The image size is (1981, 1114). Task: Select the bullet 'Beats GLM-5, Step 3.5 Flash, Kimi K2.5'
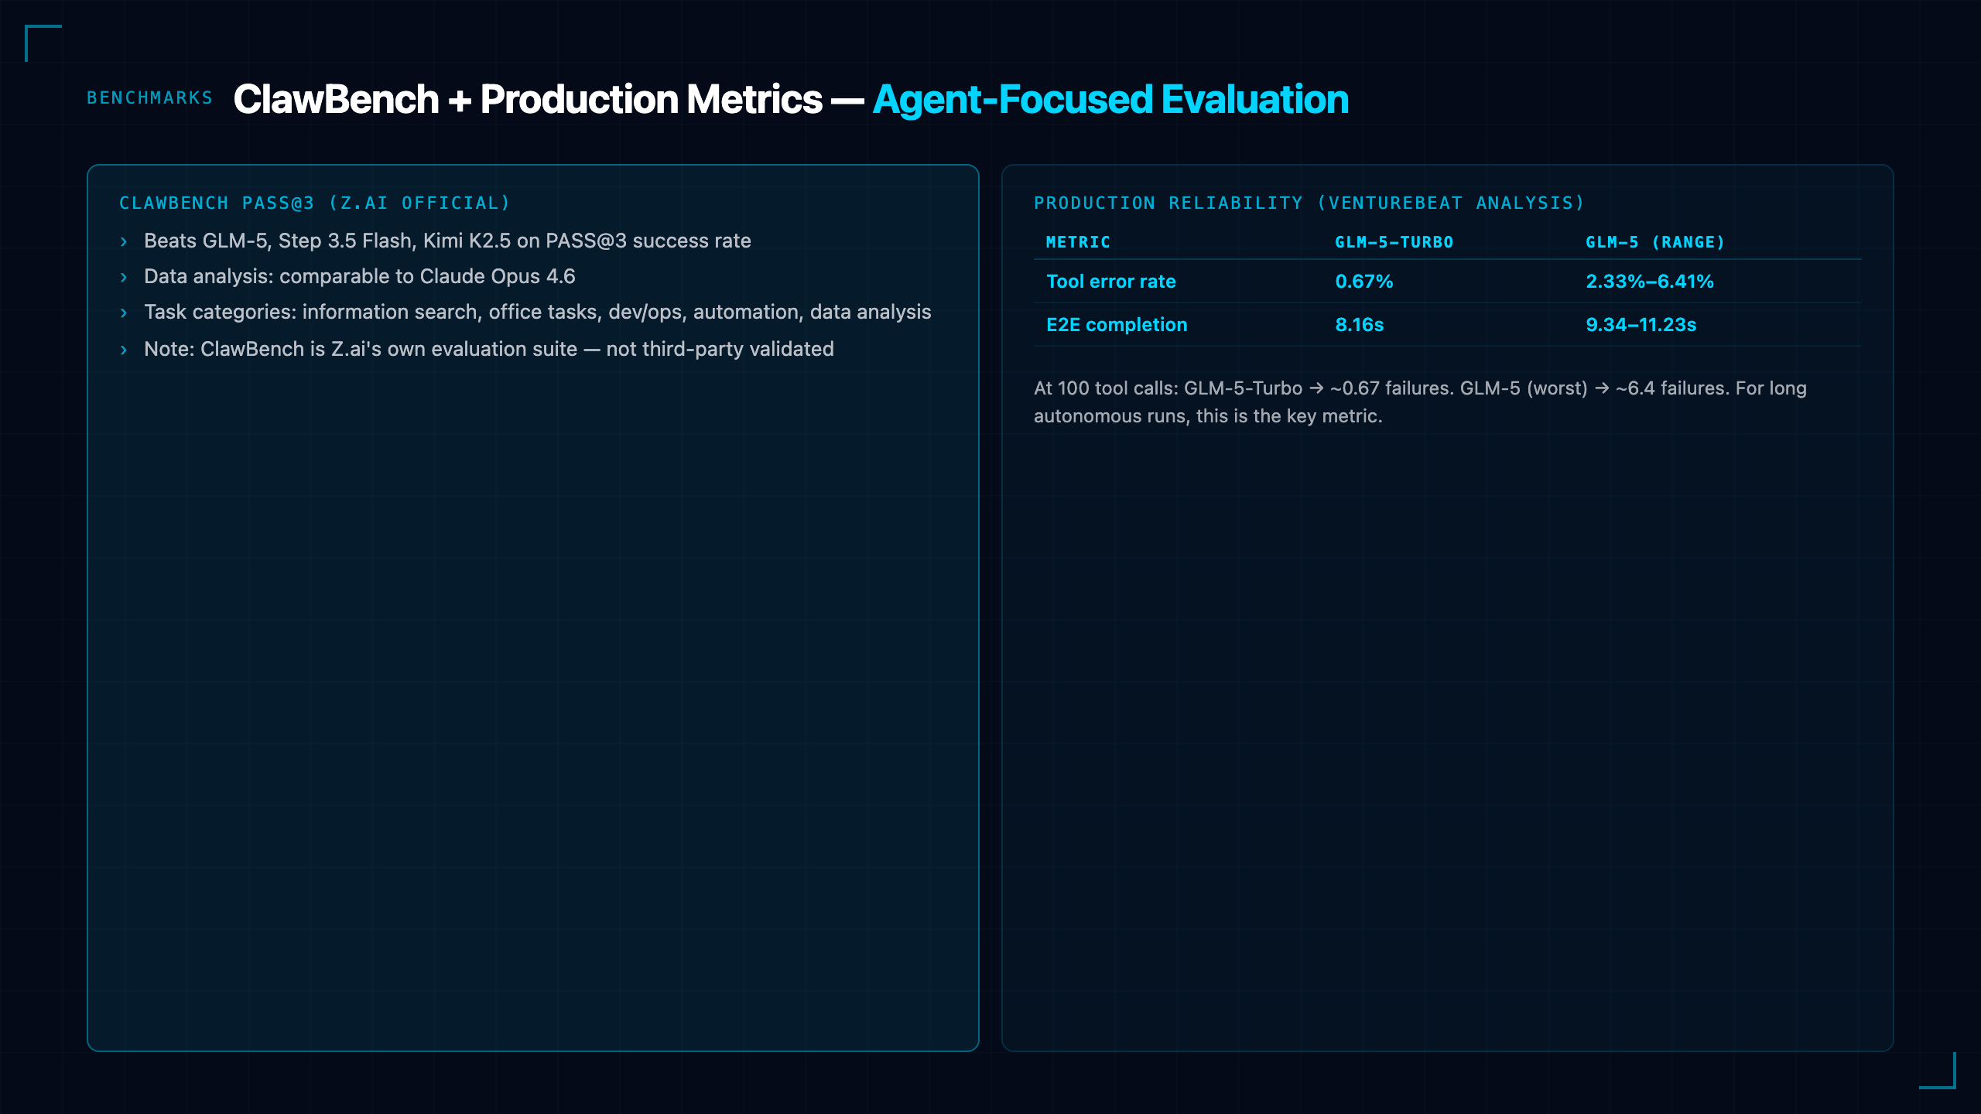tap(447, 241)
